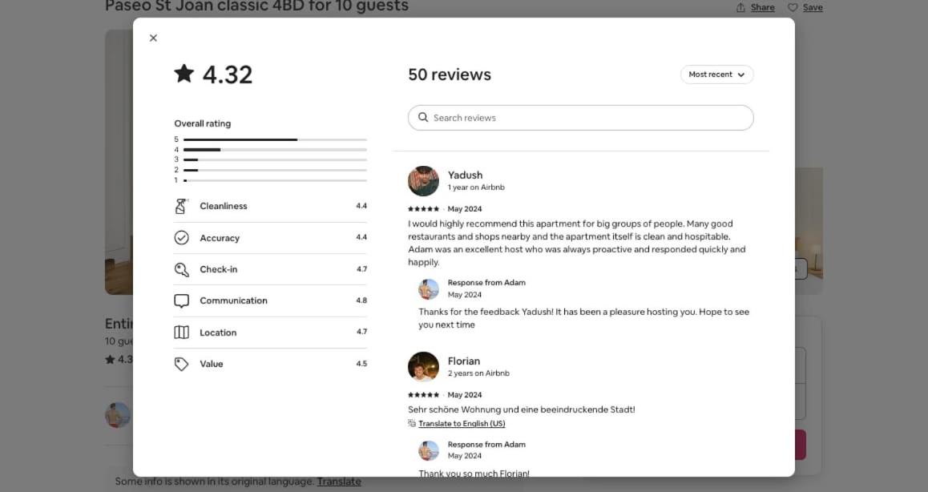Close the reviews modal with the X icon

pos(153,38)
